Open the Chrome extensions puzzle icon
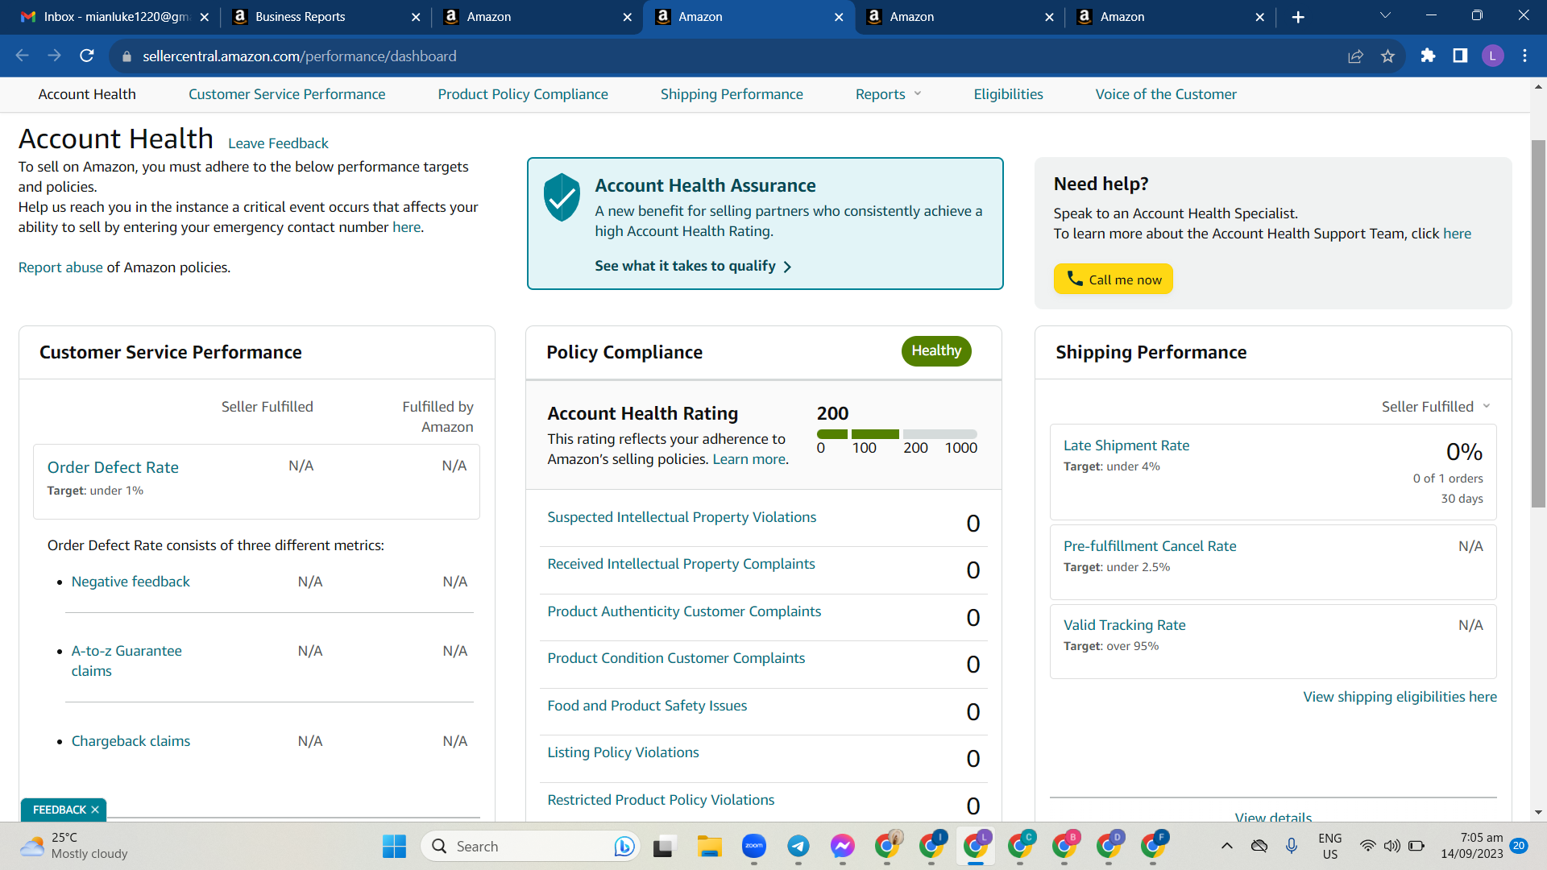Viewport: 1547px width, 870px height. pyautogui.click(x=1428, y=56)
